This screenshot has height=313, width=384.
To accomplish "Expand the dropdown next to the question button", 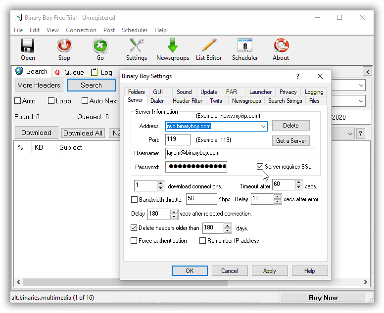I will click(350, 134).
